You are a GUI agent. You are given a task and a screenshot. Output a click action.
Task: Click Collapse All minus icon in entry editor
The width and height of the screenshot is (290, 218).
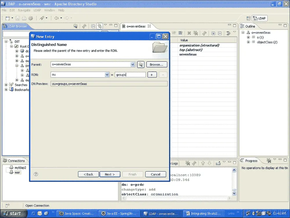220,33
